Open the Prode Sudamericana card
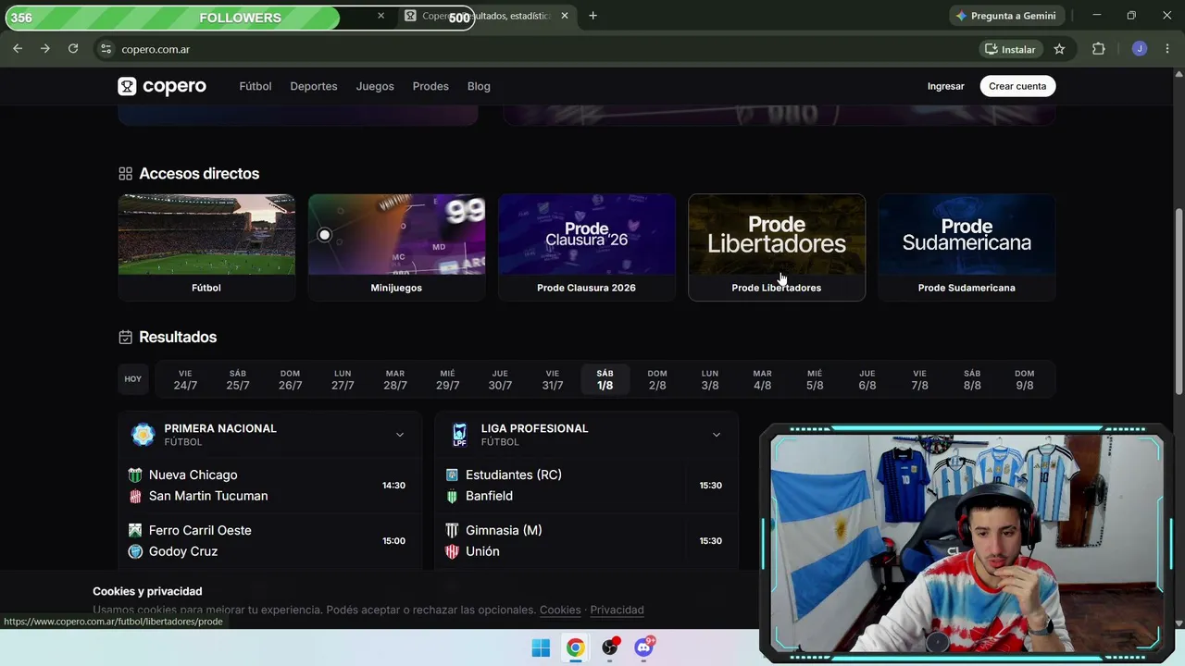 [967, 247]
